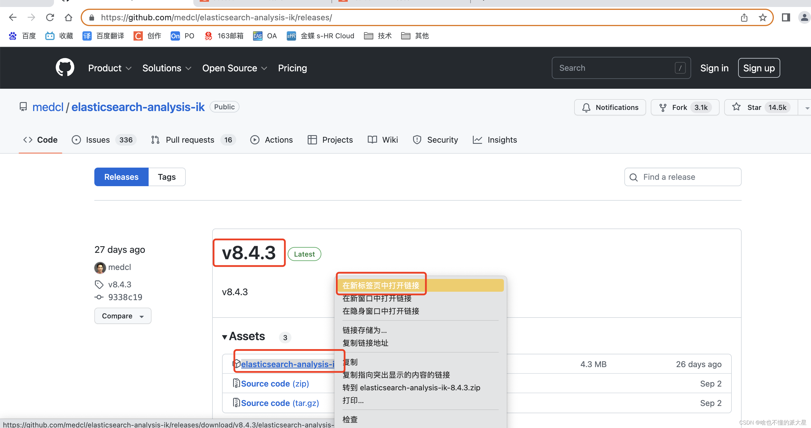The image size is (811, 428).
Task: Open the 创作 bookmark
Action: tap(147, 36)
